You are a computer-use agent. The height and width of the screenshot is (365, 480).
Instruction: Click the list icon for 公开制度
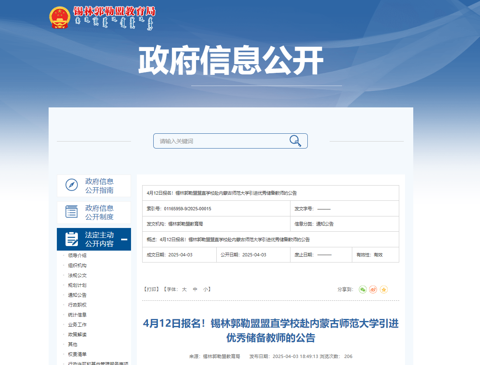(x=72, y=212)
